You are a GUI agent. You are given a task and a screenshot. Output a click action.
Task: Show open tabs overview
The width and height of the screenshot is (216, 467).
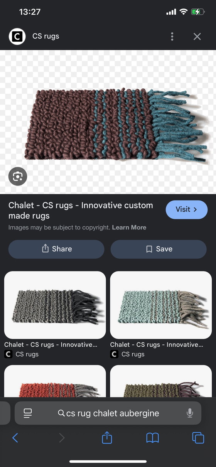click(x=198, y=438)
